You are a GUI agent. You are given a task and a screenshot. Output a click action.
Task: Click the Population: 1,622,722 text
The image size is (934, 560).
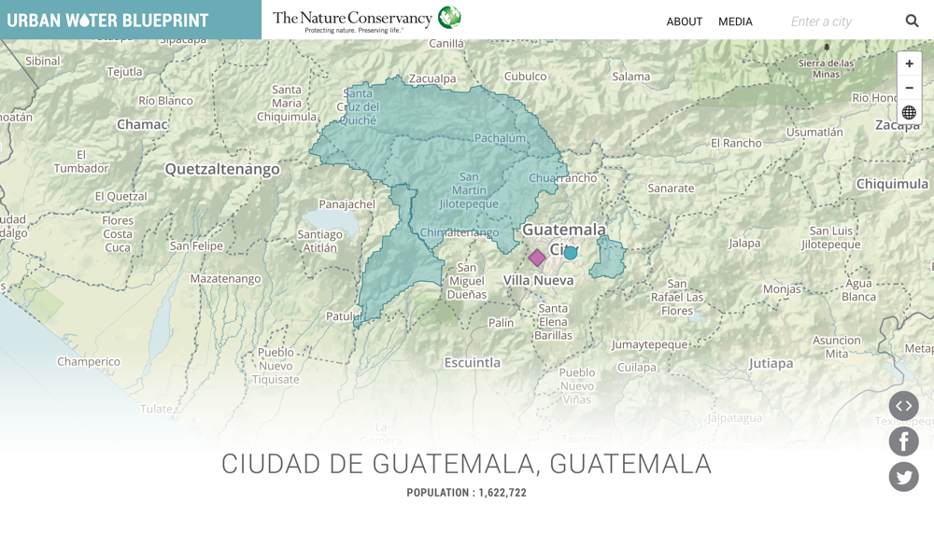pyautogui.click(x=466, y=493)
